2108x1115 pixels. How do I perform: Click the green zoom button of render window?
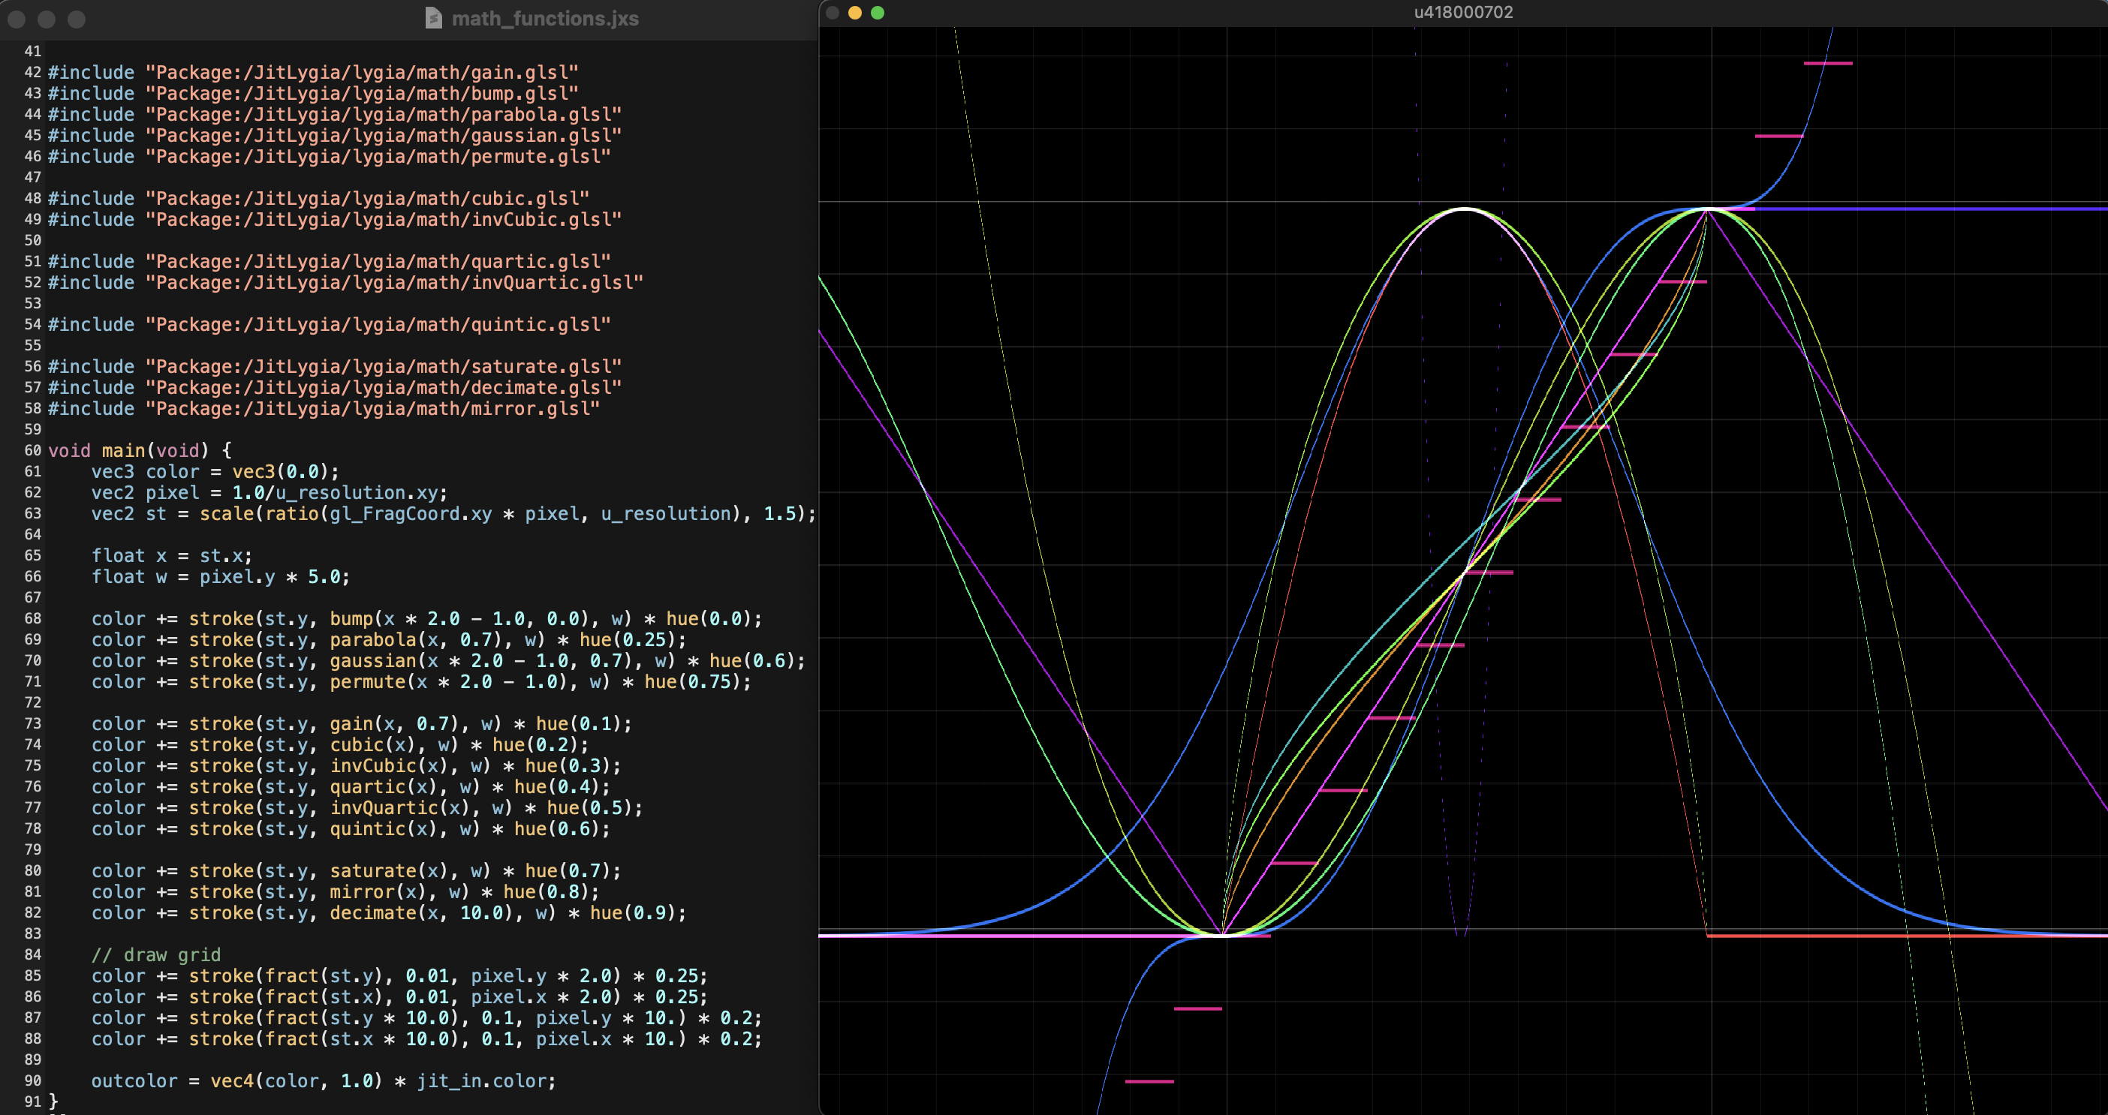(x=878, y=12)
